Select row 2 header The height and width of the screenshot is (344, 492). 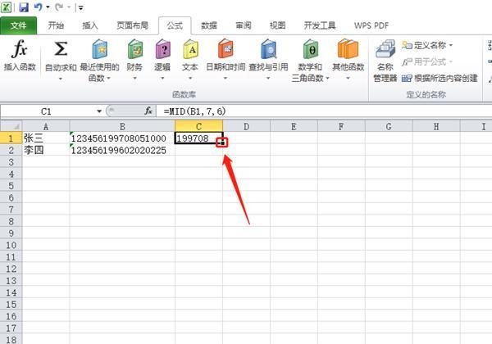click(x=11, y=150)
